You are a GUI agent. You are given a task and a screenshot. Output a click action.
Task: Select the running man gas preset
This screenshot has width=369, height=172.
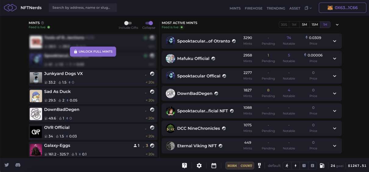(x=287, y=166)
